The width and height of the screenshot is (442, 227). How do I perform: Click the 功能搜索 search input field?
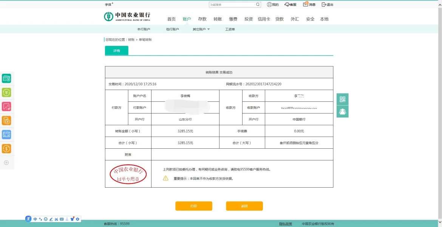(232, 5)
